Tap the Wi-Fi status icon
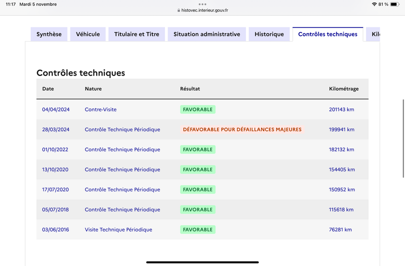The image size is (405, 266). (374, 4)
